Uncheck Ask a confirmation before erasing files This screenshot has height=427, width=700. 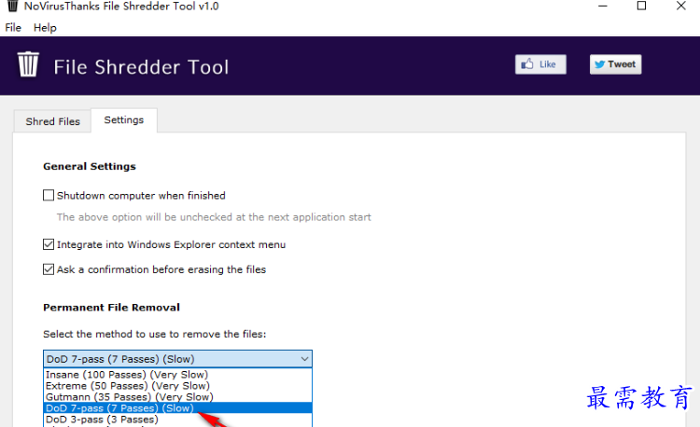pyautogui.click(x=49, y=269)
